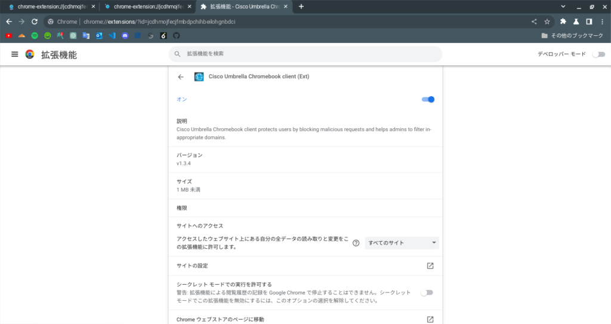Image resolution: width=611 pixels, height=324 pixels.
Task: Click the back arrow beside Cisco Umbrella
Action: tap(181, 76)
